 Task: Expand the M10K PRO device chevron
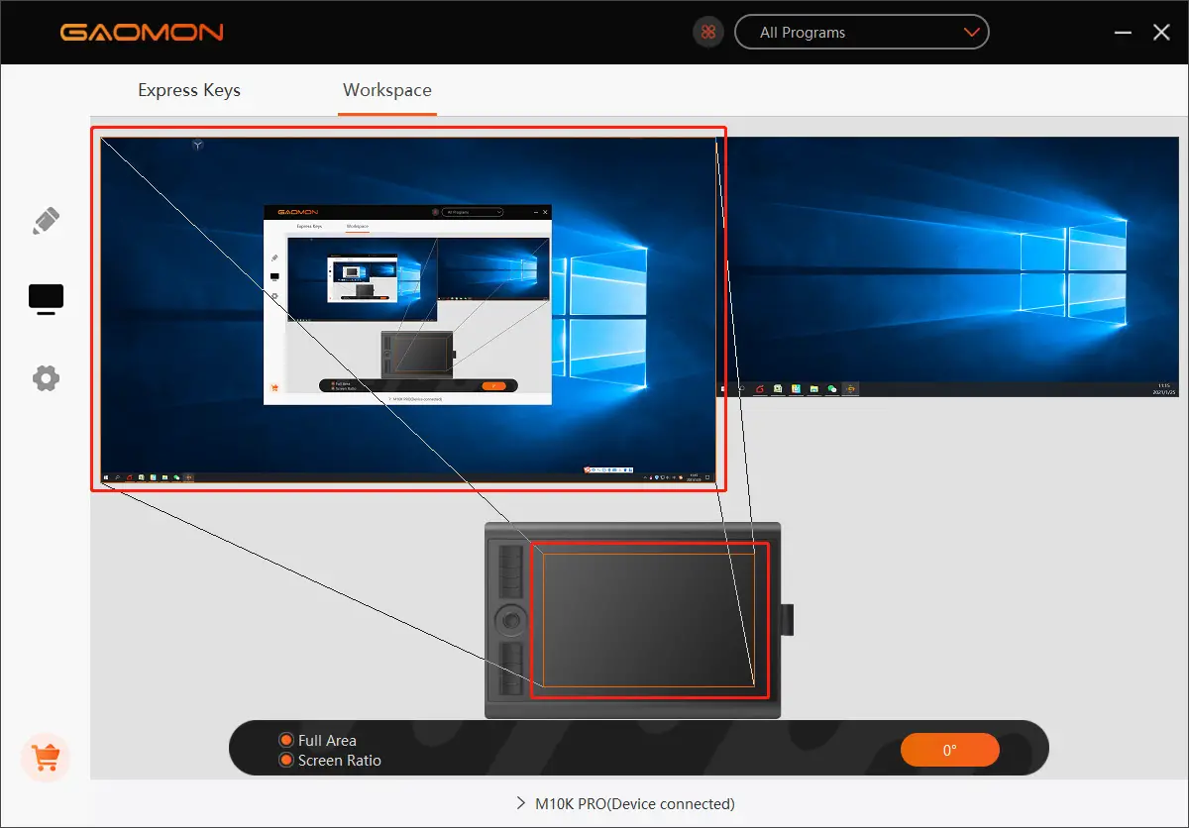coord(521,803)
